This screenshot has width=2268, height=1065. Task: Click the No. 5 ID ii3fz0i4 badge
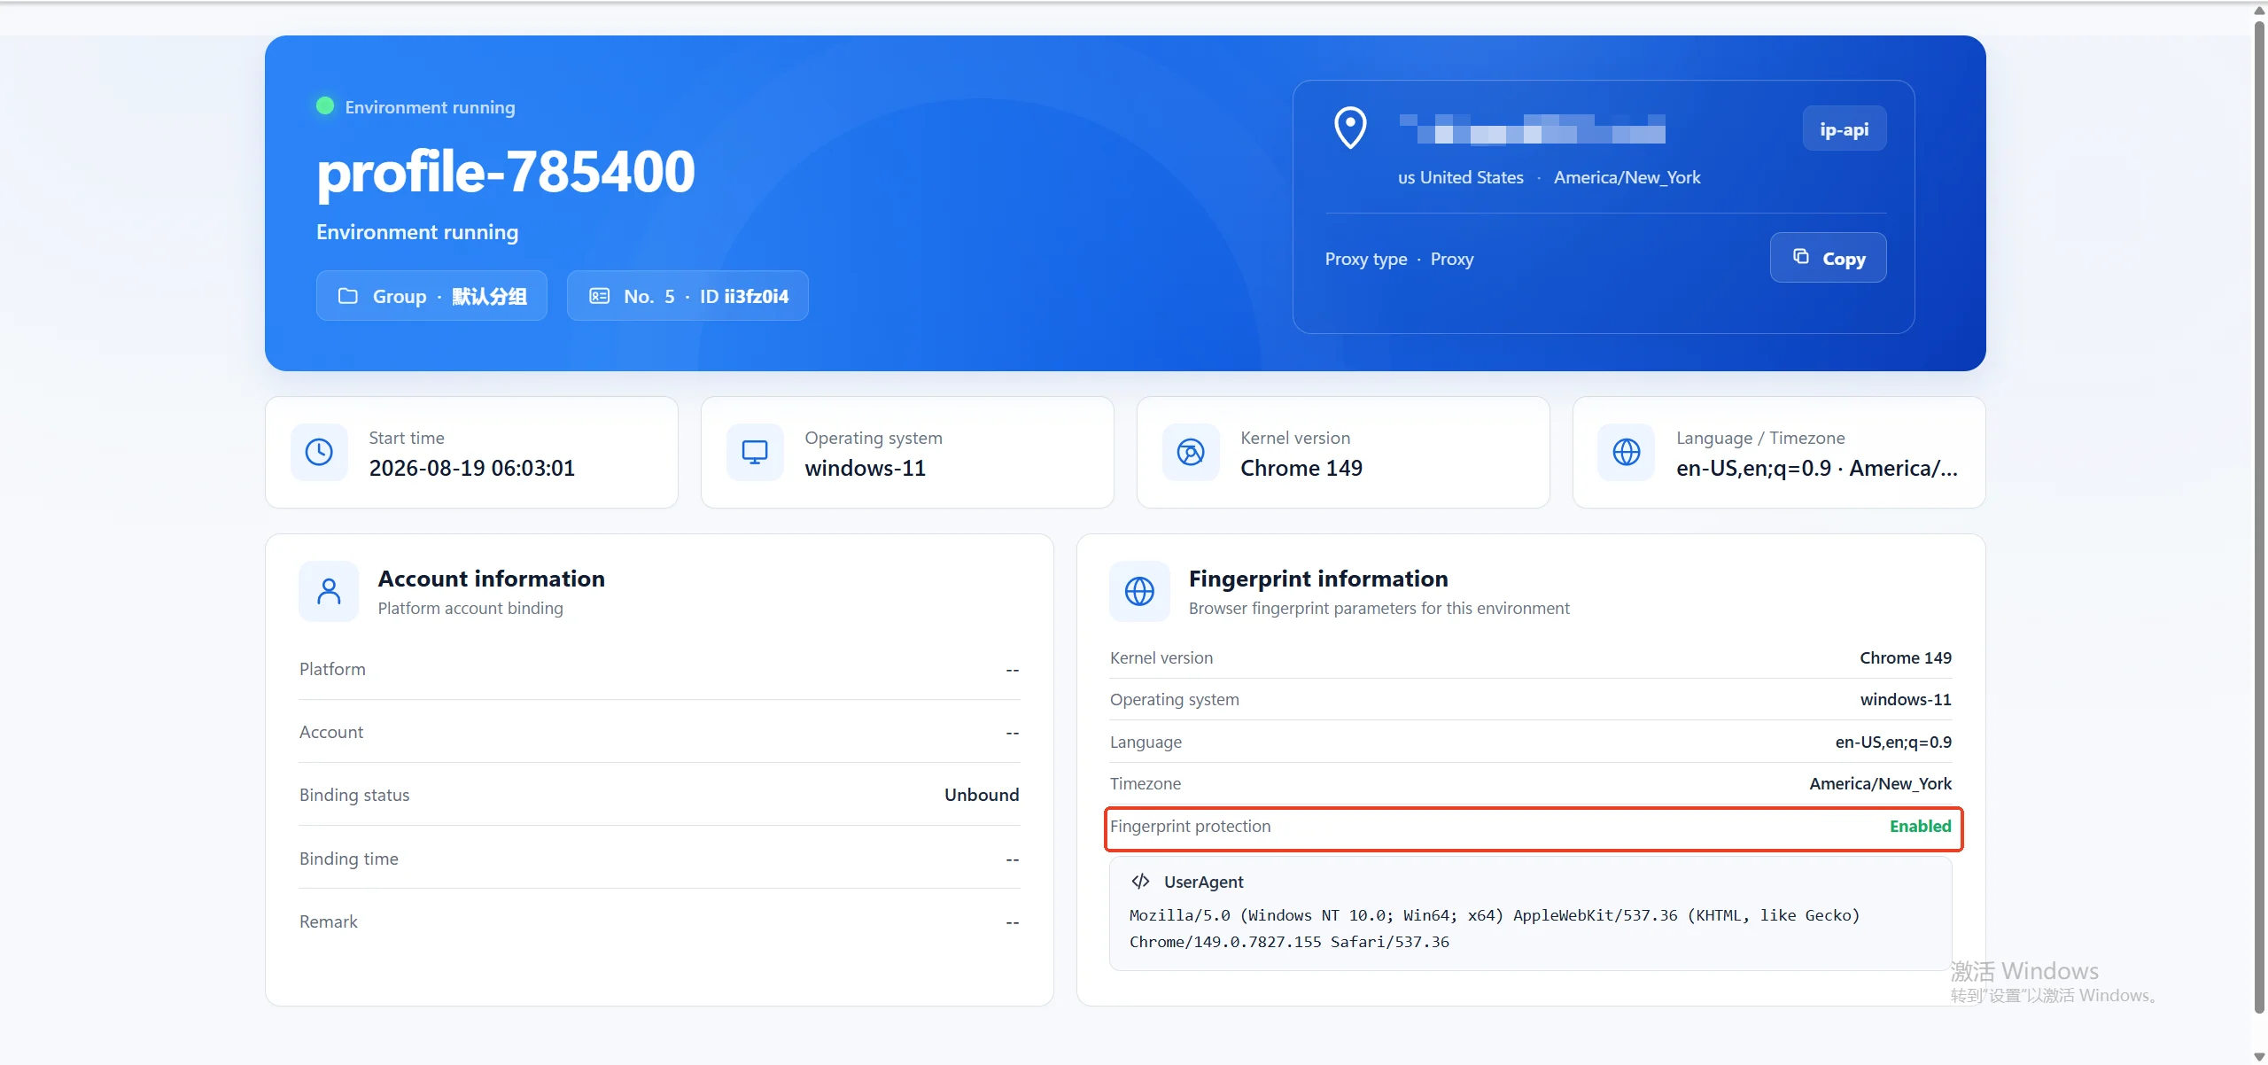click(687, 296)
